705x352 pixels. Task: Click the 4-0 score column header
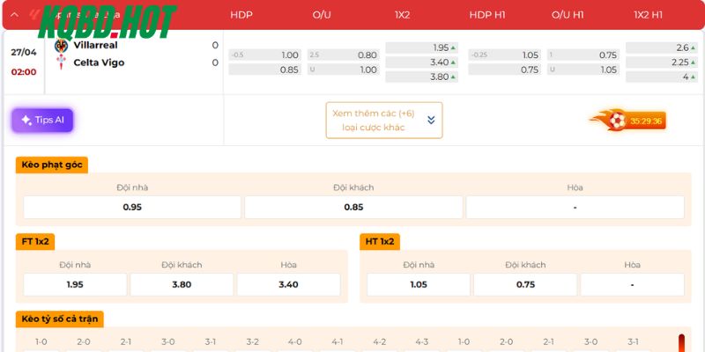(295, 341)
